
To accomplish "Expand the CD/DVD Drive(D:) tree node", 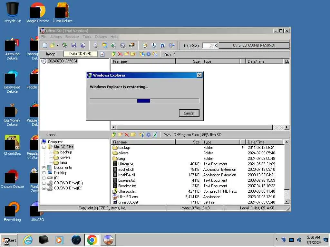I will [x=44, y=183].
